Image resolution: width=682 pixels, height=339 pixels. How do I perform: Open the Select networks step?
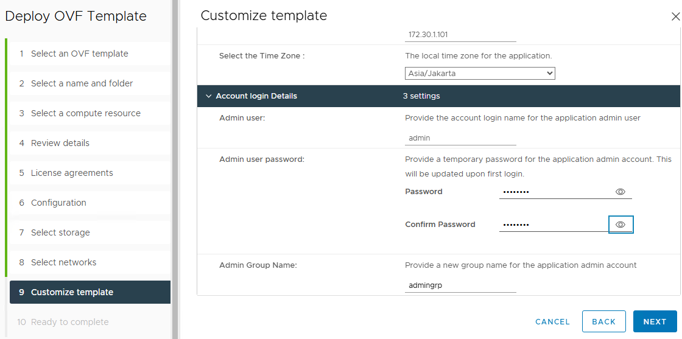tap(63, 262)
